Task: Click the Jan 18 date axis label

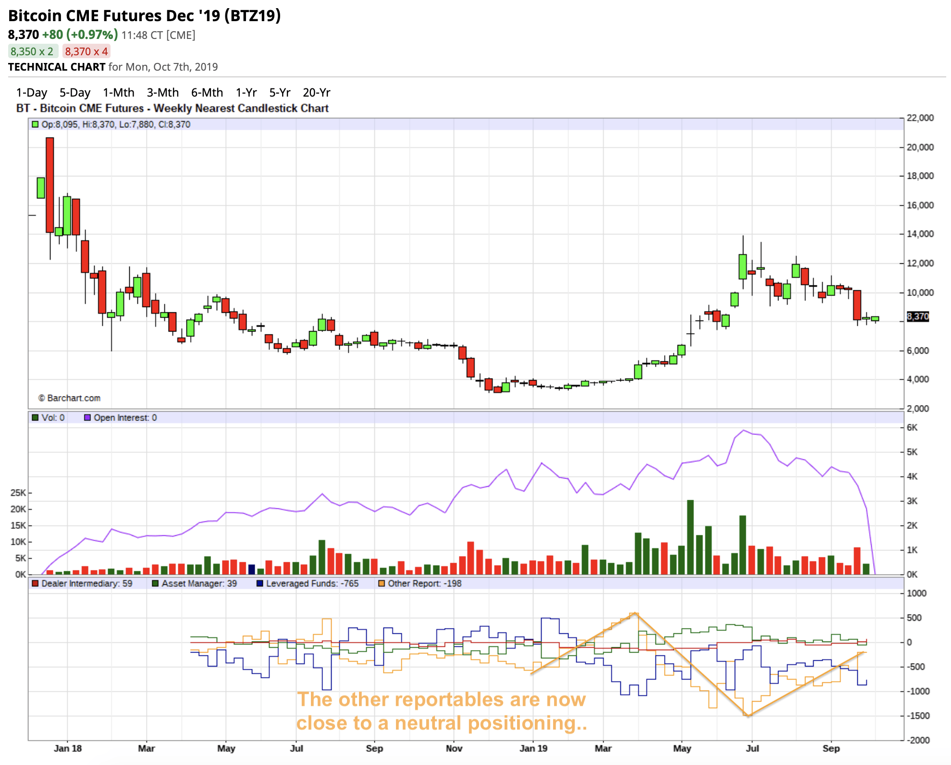Action: click(68, 749)
